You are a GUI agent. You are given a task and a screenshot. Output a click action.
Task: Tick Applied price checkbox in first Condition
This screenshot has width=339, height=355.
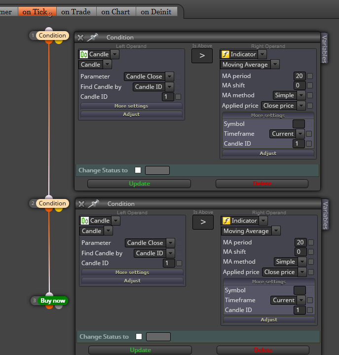pyautogui.click(x=310, y=106)
